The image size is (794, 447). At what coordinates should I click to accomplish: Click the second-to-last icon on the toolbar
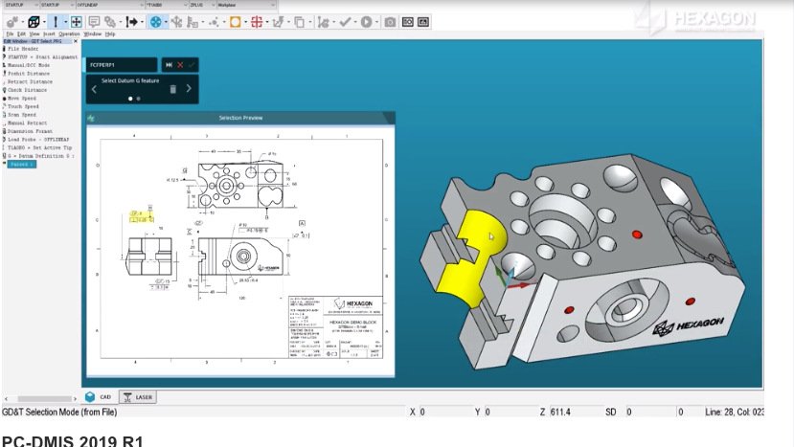tap(408, 22)
